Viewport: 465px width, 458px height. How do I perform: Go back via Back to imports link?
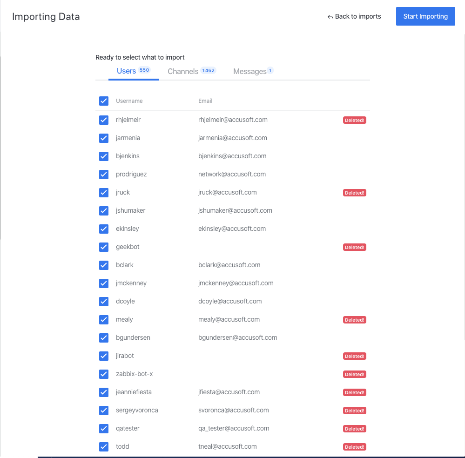click(x=357, y=16)
